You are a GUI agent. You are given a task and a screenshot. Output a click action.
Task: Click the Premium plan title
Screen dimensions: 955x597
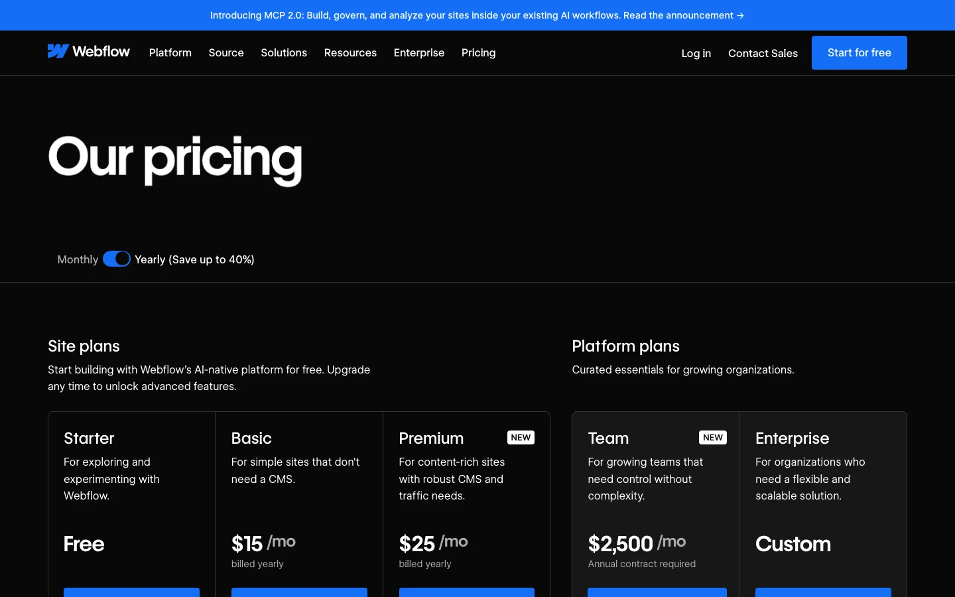click(431, 438)
